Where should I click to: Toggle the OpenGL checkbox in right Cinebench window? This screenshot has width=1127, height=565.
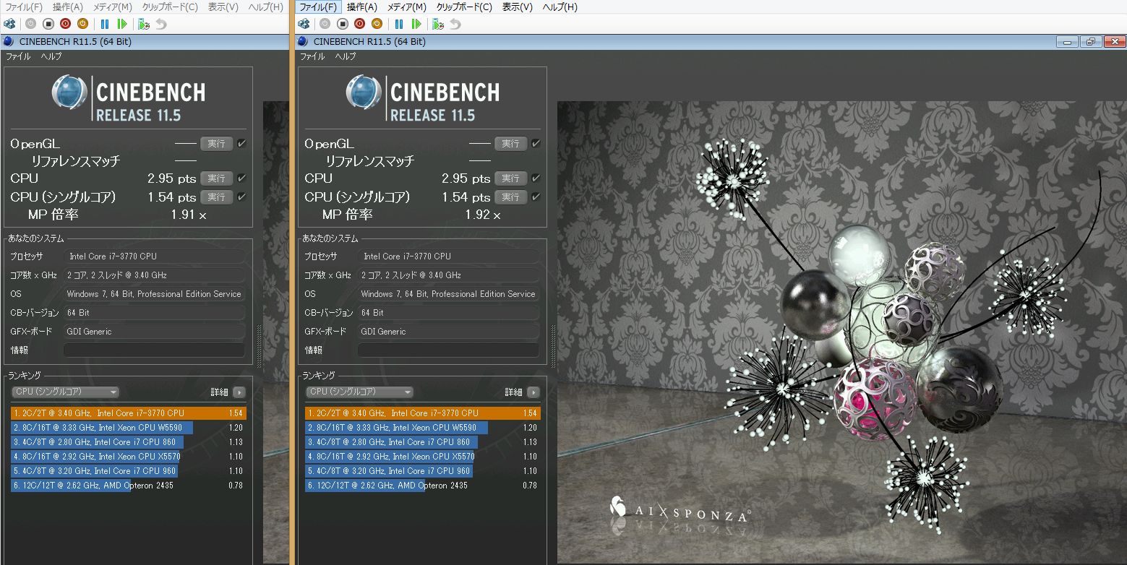(536, 144)
